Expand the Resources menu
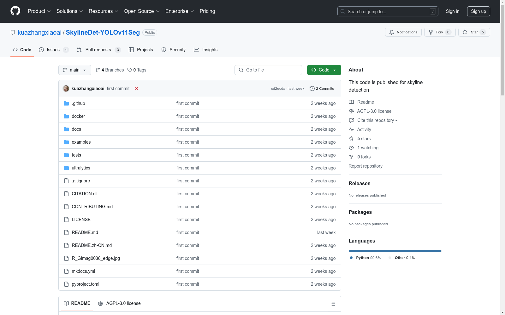 click(x=104, y=11)
